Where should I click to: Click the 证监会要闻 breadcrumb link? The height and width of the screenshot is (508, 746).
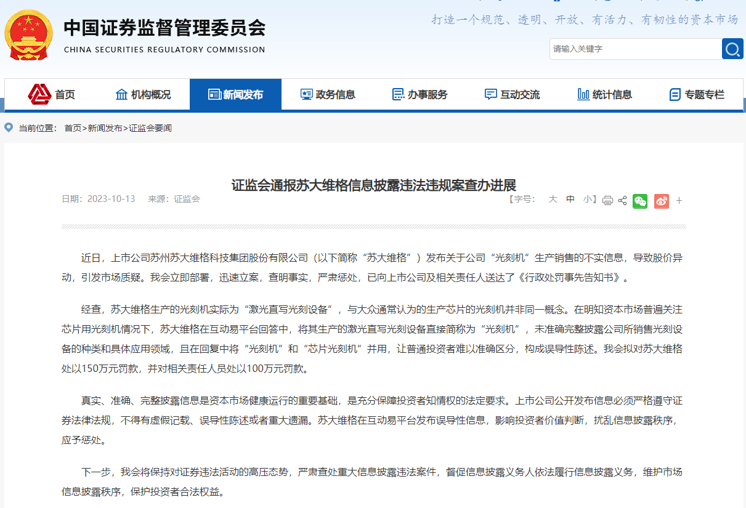click(x=150, y=128)
